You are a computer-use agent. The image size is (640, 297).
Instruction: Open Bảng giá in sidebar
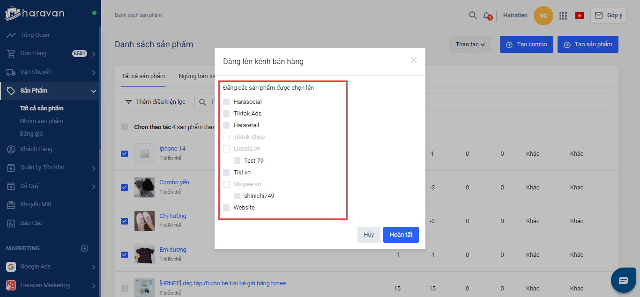(31, 134)
